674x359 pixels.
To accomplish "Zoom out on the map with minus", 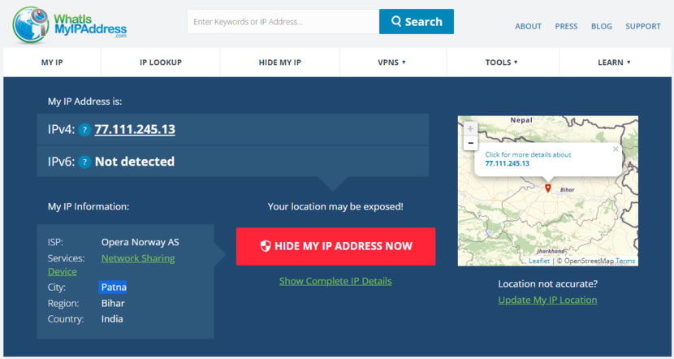I will pos(471,143).
